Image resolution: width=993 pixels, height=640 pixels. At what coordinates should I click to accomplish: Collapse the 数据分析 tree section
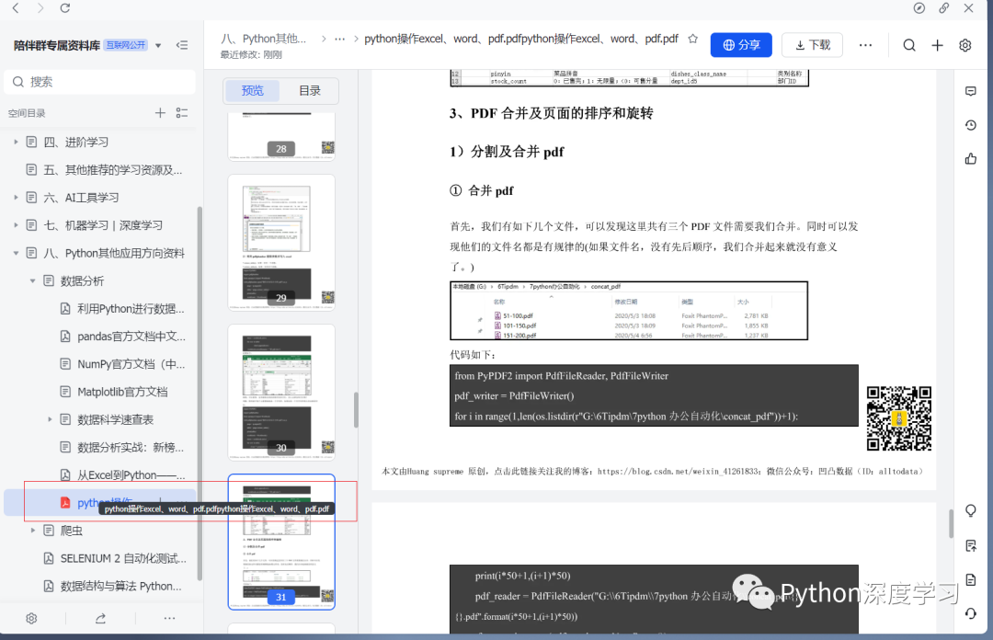coord(33,280)
